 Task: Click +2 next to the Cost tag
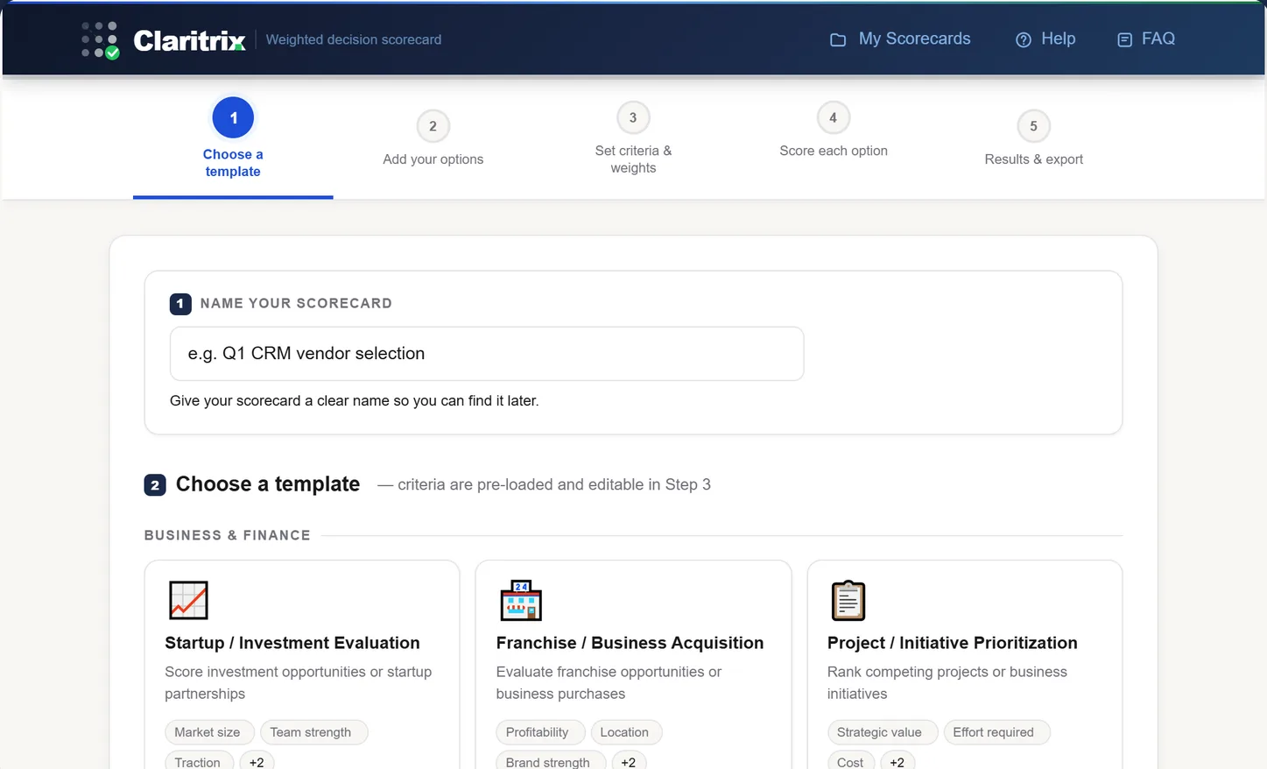point(897,761)
